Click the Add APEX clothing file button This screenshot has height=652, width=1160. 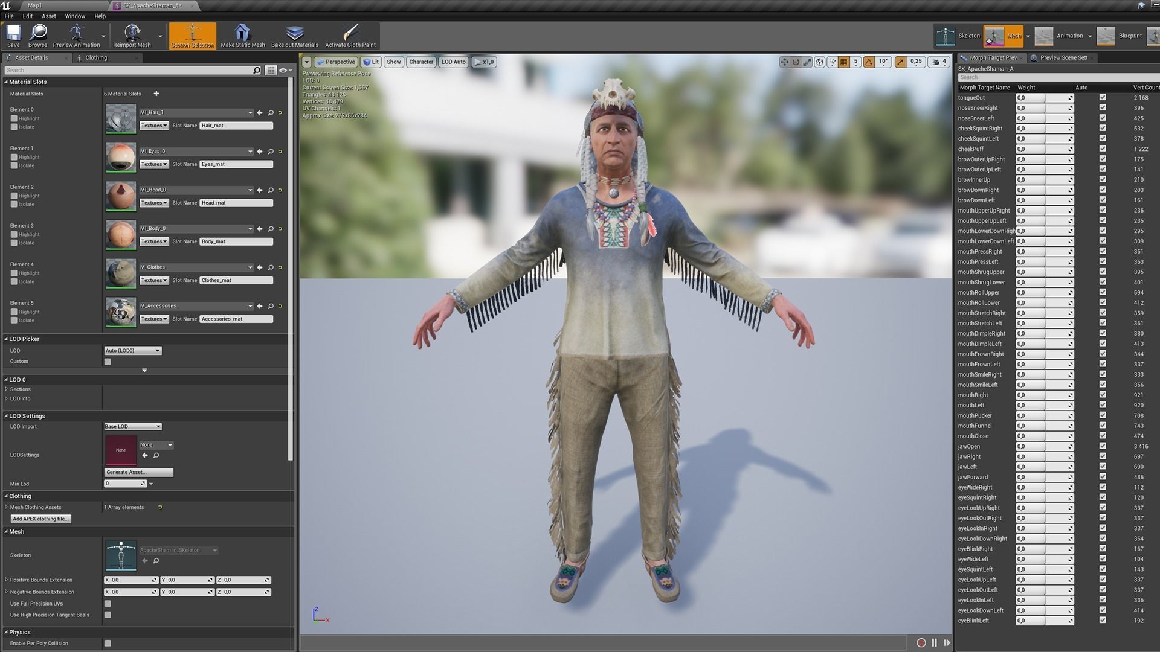[40, 519]
